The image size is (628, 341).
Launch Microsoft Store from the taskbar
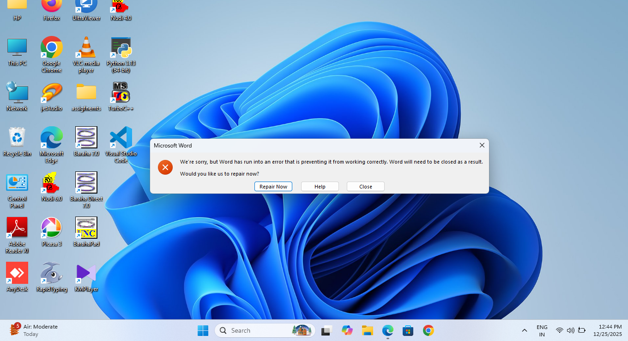click(x=408, y=330)
